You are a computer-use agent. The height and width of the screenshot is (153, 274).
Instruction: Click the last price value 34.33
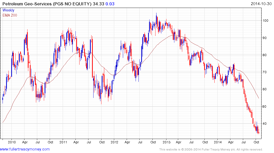[99, 4]
